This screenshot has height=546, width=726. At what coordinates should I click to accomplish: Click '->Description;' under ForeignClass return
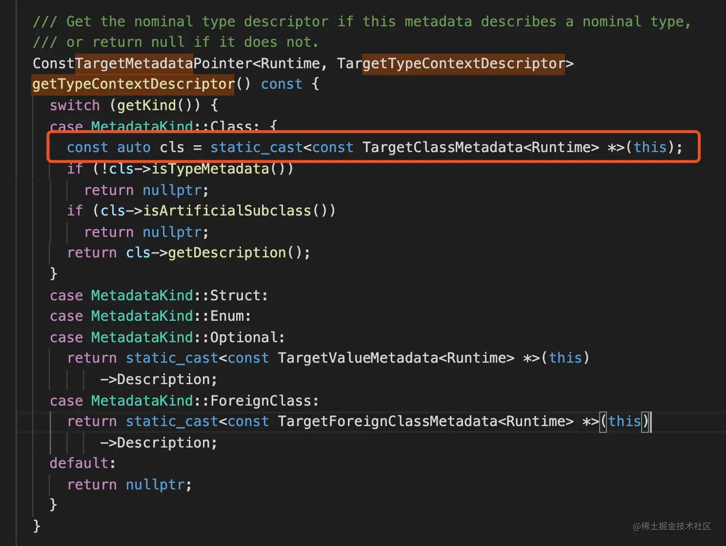click(x=159, y=443)
